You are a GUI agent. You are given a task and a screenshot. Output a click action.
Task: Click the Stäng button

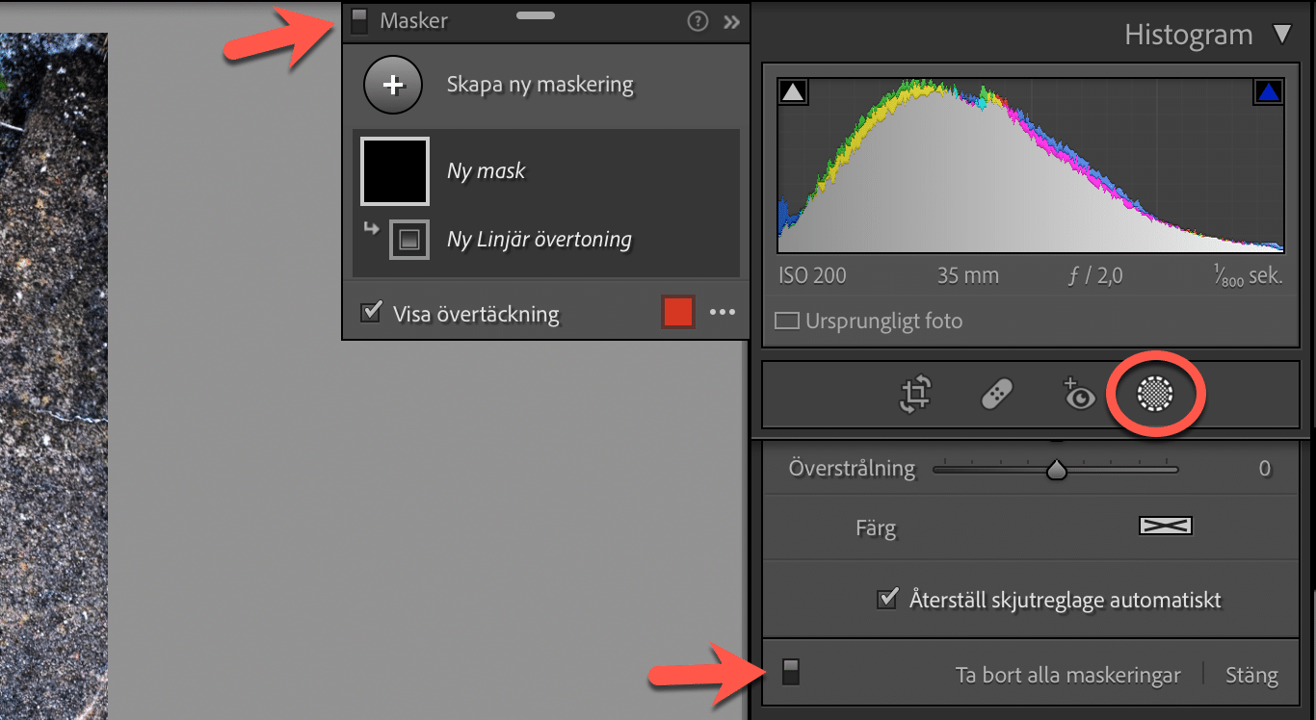(x=1251, y=675)
